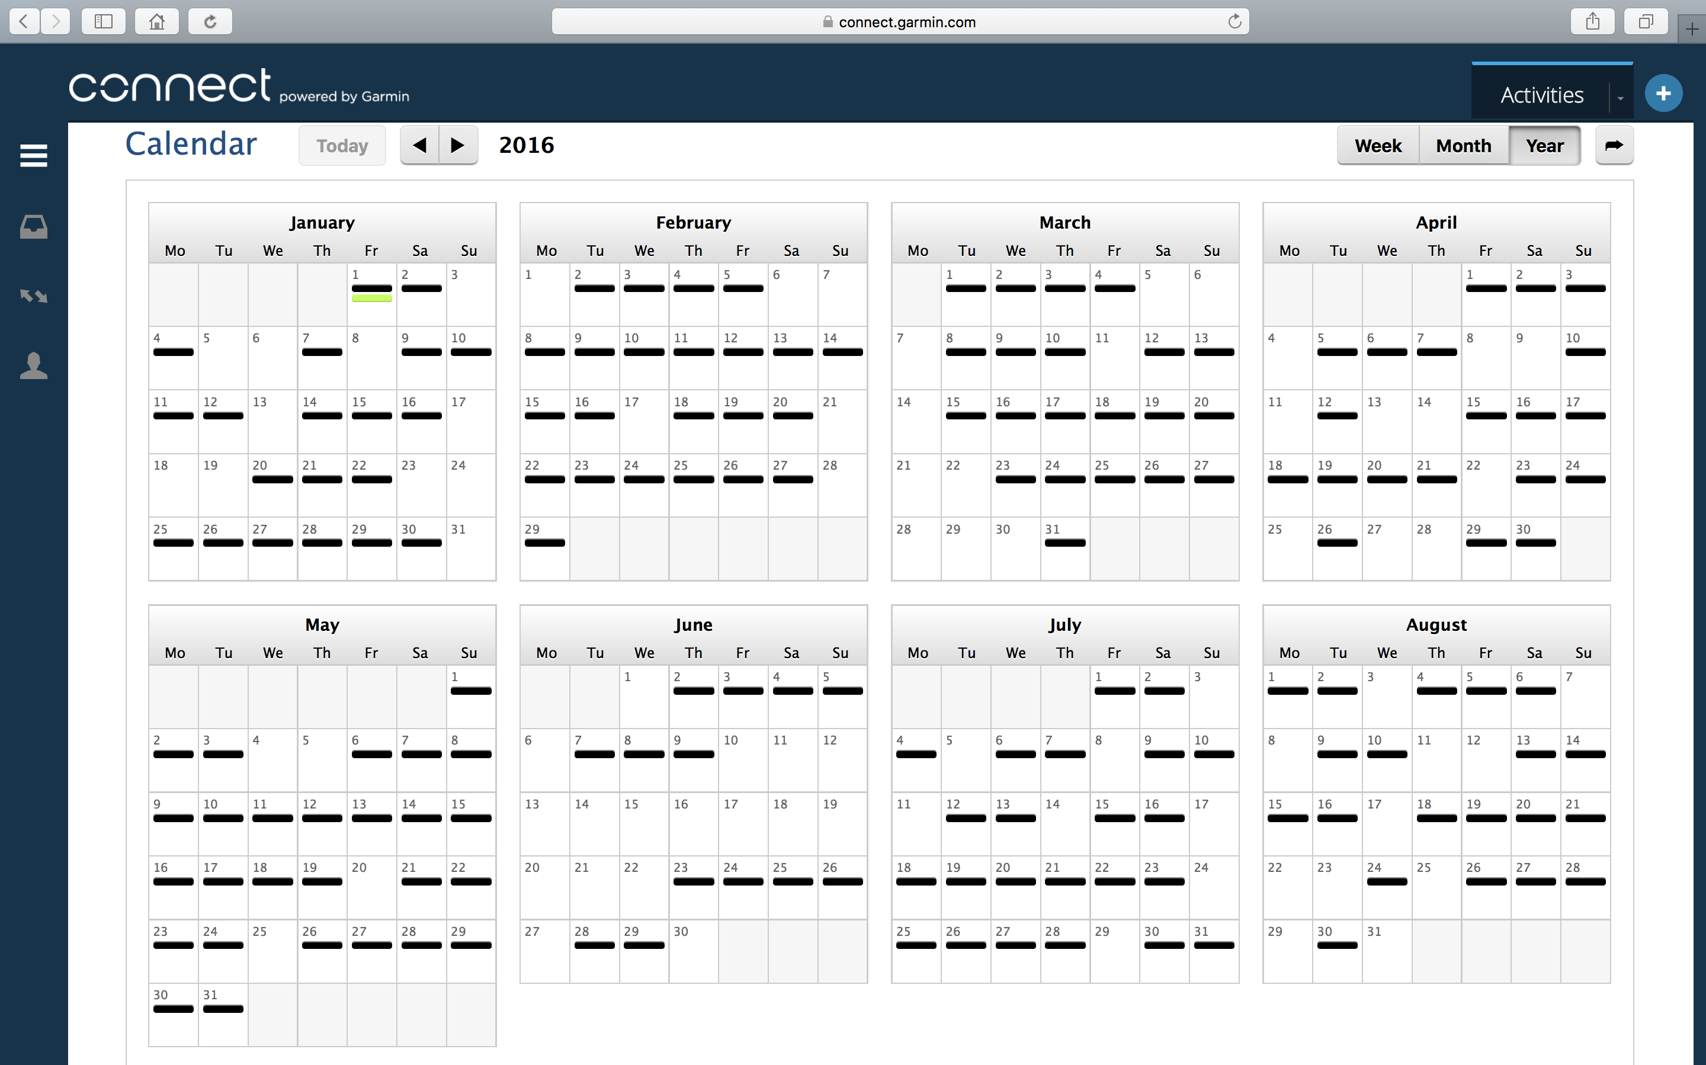The height and width of the screenshot is (1065, 1706).
Task: Open the inbox tray icon in the sidebar
Action: [x=33, y=227]
